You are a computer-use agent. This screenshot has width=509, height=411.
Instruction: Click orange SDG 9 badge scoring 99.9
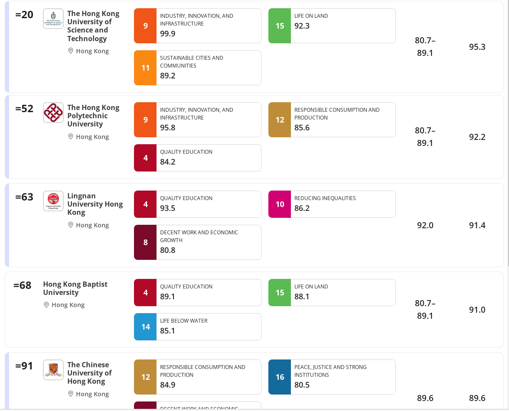(145, 26)
